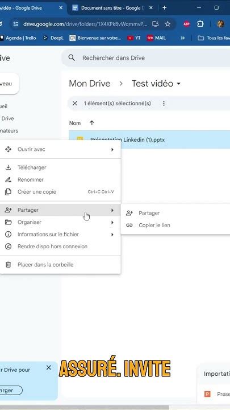Open the Chrome profile avatar

coord(220,24)
